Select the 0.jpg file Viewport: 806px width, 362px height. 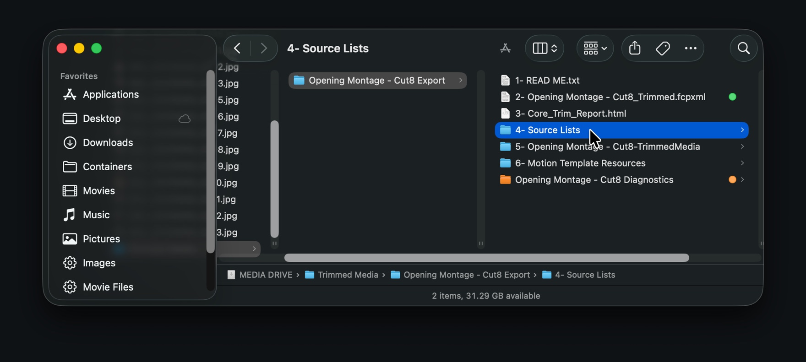pos(227,183)
